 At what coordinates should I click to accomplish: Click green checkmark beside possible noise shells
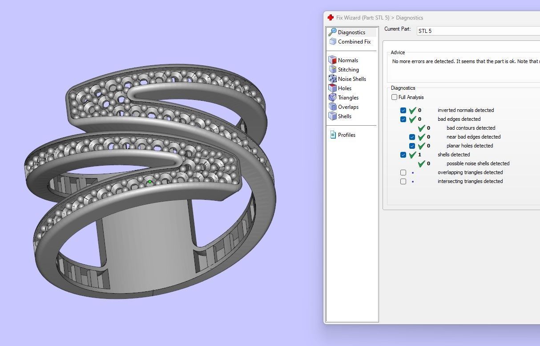coord(422,163)
